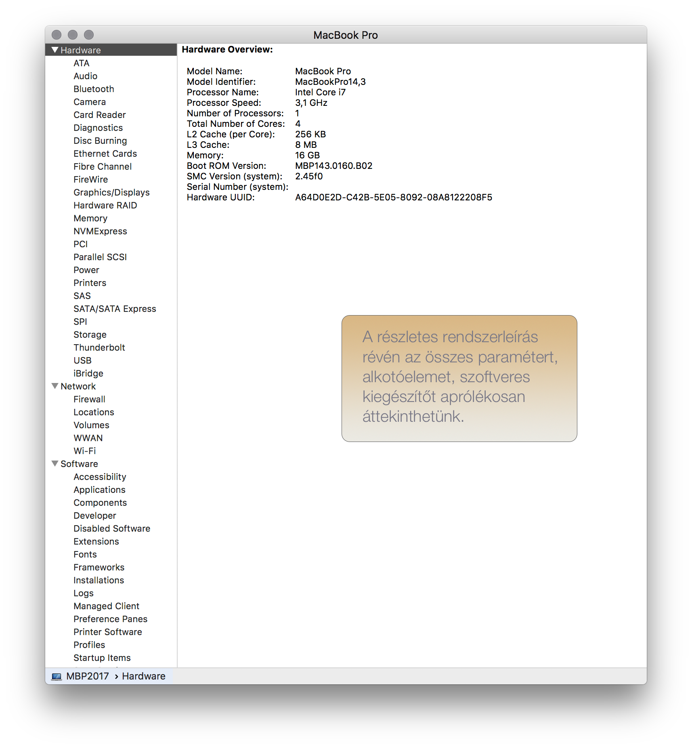The width and height of the screenshot is (692, 749).
Task: Open FireWire in the sidebar
Action: click(91, 179)
